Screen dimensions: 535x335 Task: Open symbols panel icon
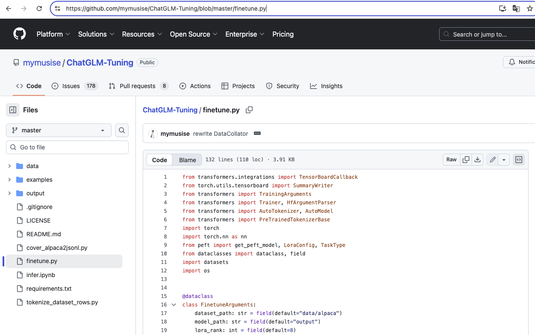(519, 160)
